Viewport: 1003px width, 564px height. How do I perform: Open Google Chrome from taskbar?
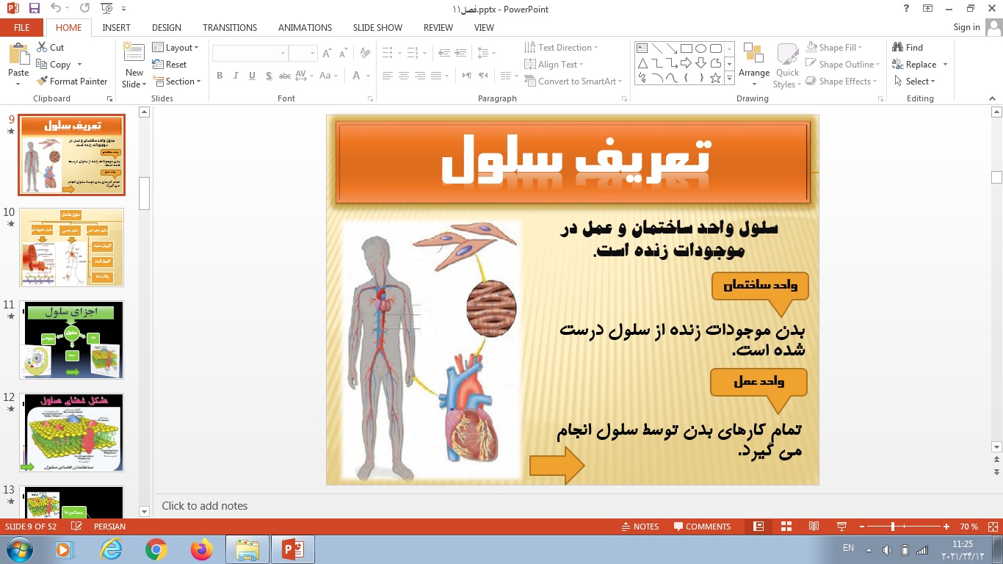point(156,549)
